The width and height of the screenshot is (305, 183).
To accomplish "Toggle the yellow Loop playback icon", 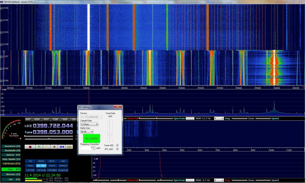I will [69, 147].
